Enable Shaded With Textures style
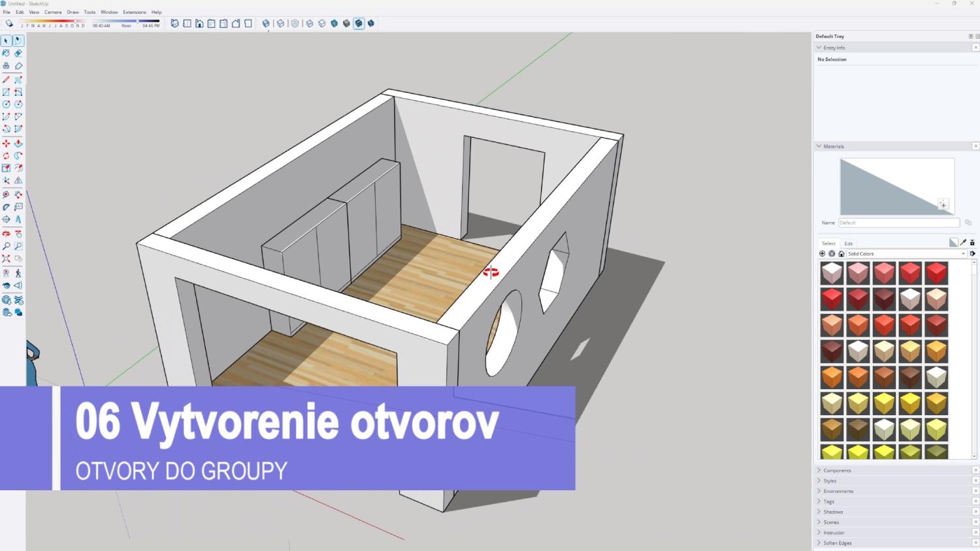980x551 pixels. [359, 24]
